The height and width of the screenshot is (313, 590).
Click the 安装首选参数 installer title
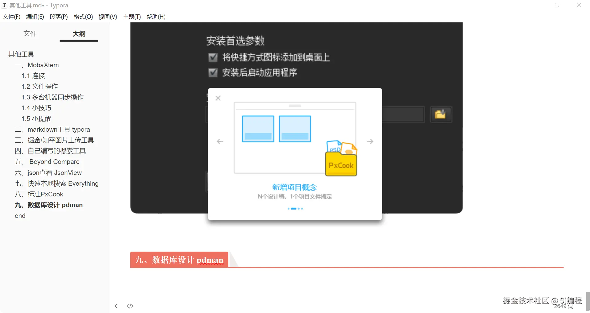pos(235,41)
